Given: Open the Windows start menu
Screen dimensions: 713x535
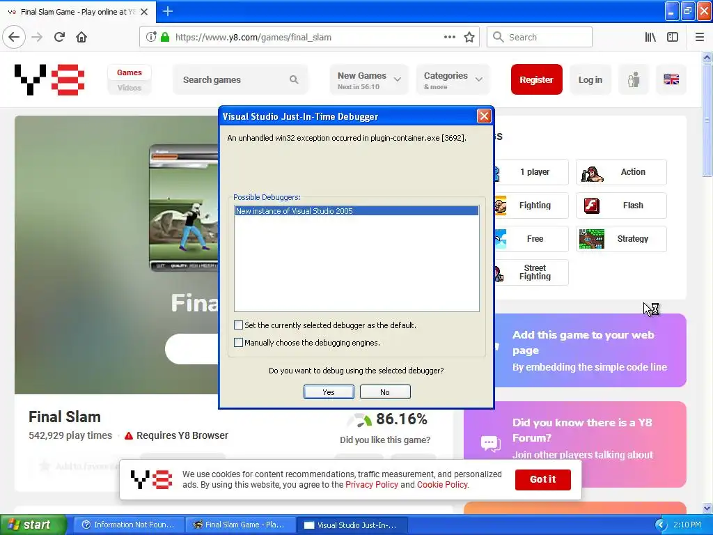Looking at the screenshot, I should [33, 525].
